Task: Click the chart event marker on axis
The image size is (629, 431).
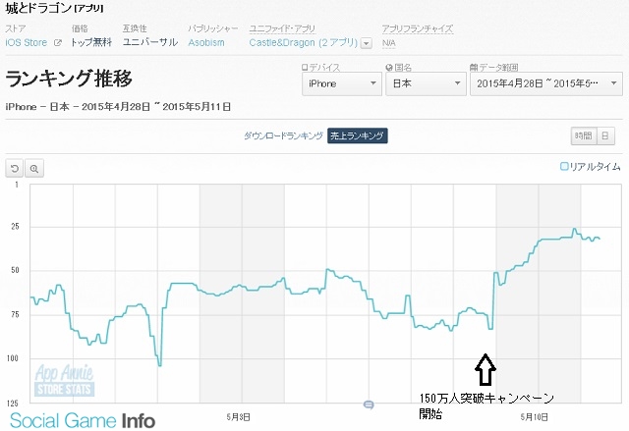Action: click(369, 404)
